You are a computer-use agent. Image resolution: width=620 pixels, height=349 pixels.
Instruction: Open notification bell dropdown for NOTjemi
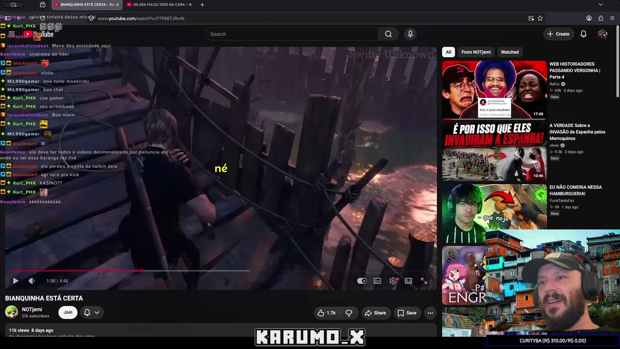point(92,313)
